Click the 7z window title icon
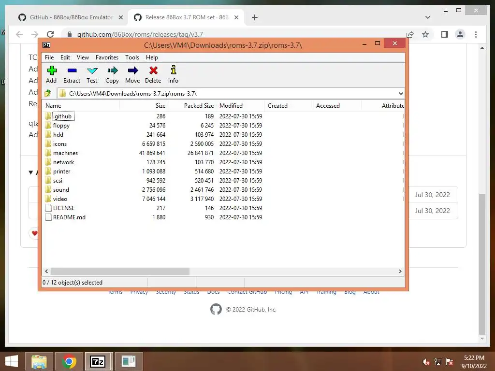This screenshot has width=495, height=371. click(46, 45)
